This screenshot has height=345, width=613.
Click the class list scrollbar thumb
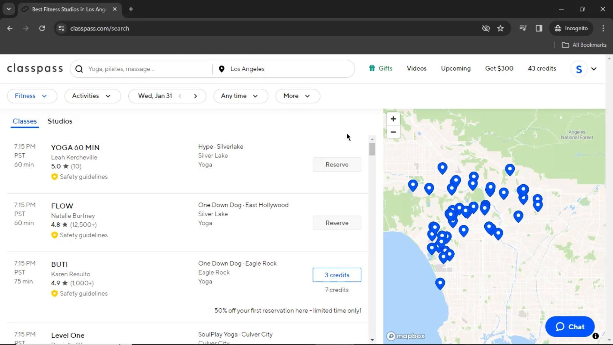[x=372, y=149]
